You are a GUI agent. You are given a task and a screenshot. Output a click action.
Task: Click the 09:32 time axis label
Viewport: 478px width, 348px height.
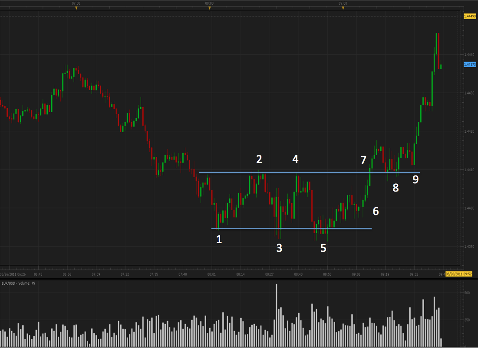click(x=414, y=274)
